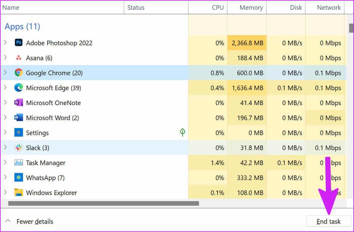Select the Asana (6) row name
Viewport: 354px width, 232px height.
[x=39, y=58]
